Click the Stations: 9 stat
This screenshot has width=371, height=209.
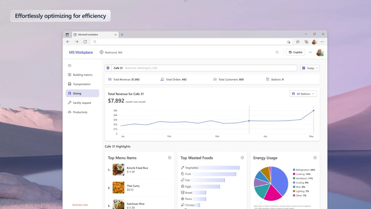(x=275, y=79)
